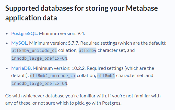Viewport: 175px width, 110px height.
Task: Click the bullet point beside MySQL
Action: [x=7, y=43]
